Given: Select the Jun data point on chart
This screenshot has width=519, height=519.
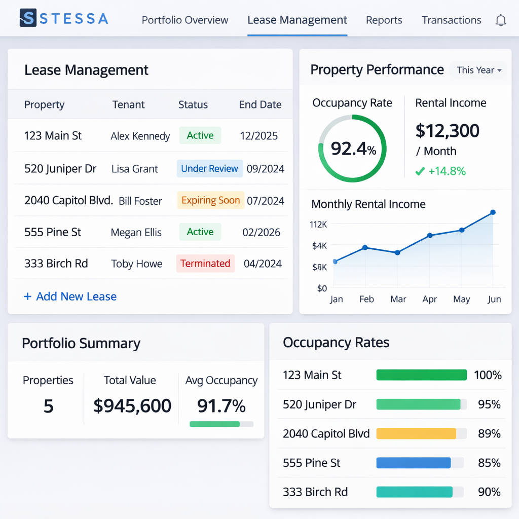Looking at the screenshot, I should point(493,212).
